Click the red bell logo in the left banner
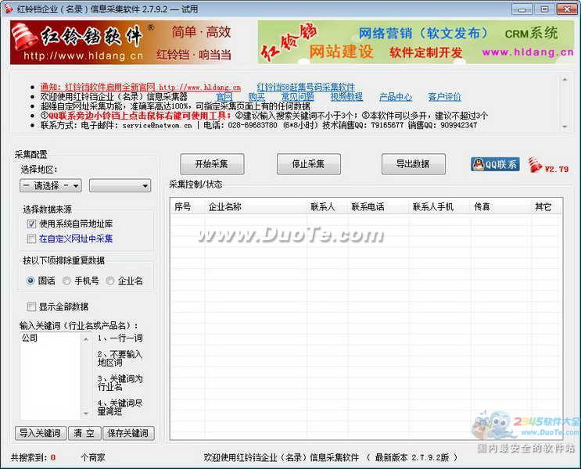 point(24,37)
